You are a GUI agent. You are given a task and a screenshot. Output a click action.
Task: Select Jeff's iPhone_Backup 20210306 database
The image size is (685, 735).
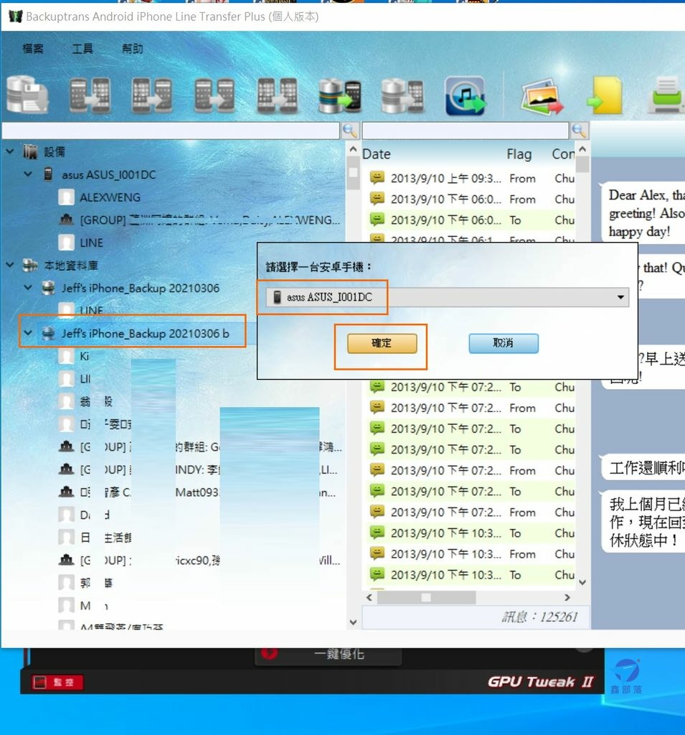pos(141,288)
